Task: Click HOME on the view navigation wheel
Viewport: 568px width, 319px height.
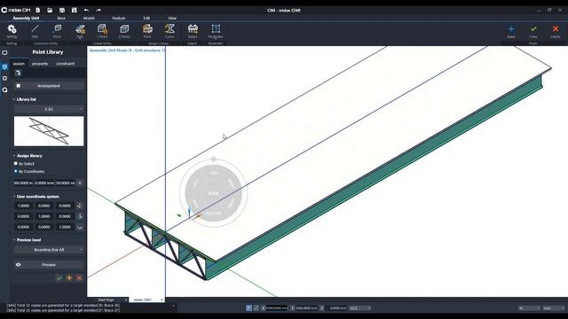Action: 213,194
